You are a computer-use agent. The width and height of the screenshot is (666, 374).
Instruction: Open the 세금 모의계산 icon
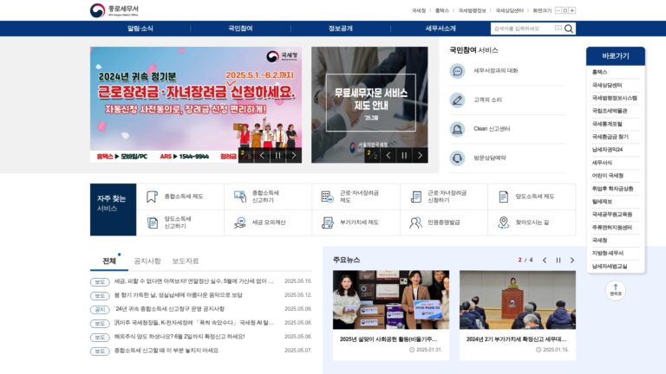point(240,222)
